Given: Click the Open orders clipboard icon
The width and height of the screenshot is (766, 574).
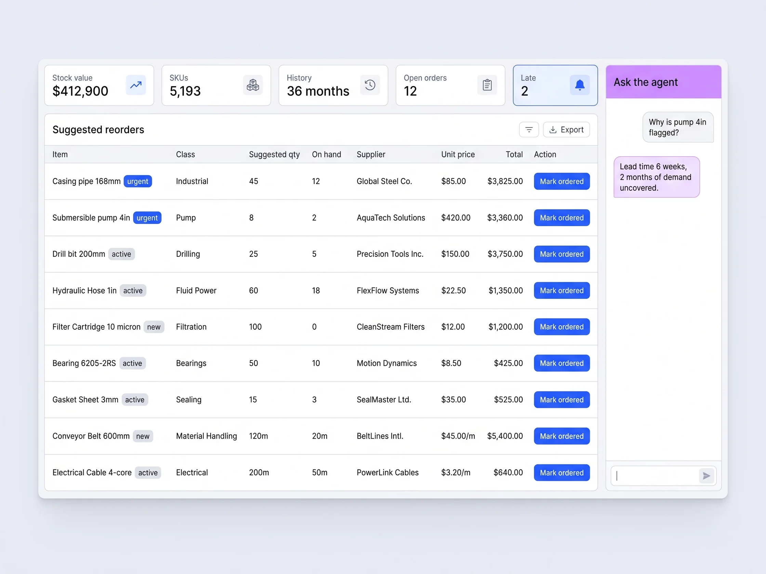Looking at the screenshot, I should pyautogui.click(x=487, y=85).
